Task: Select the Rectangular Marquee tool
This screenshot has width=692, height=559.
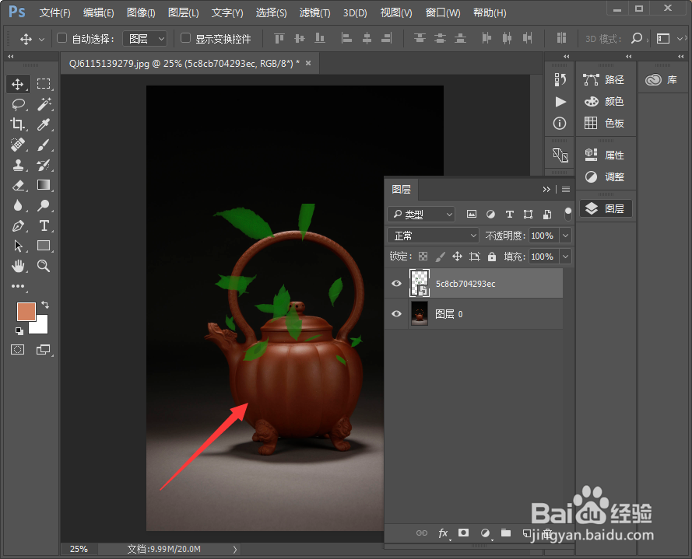Action: (x=44, y=84)
